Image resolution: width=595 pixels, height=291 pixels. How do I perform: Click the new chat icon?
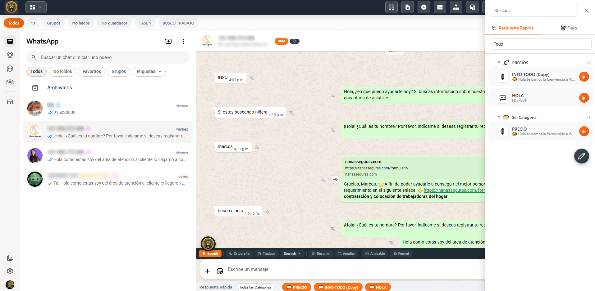pos(168,41)
